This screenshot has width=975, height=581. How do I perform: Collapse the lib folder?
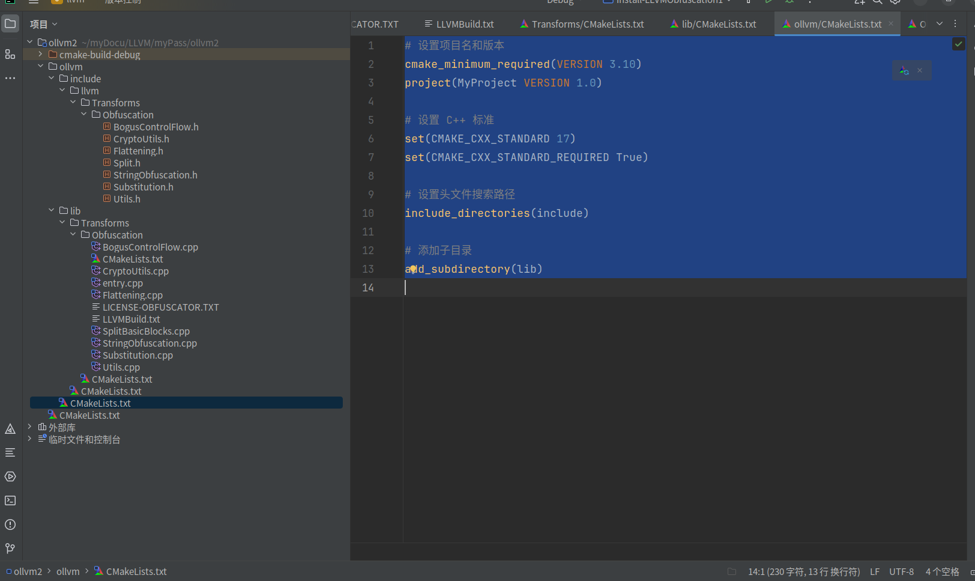coord(51,210)
